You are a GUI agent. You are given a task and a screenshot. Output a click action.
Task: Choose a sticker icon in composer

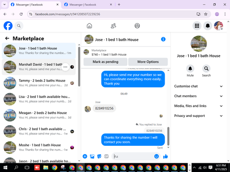pos(99,156)
